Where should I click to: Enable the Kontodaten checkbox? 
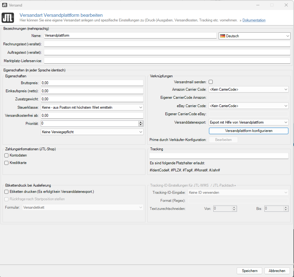point(6,156)
